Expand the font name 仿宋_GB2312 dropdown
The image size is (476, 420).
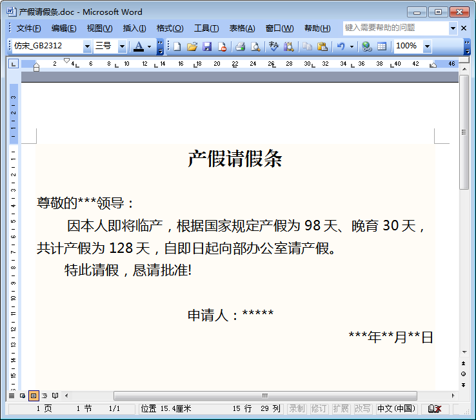click(87, 46)
